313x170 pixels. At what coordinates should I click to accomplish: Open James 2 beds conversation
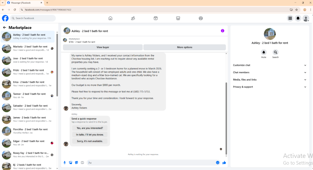[28, 119]
